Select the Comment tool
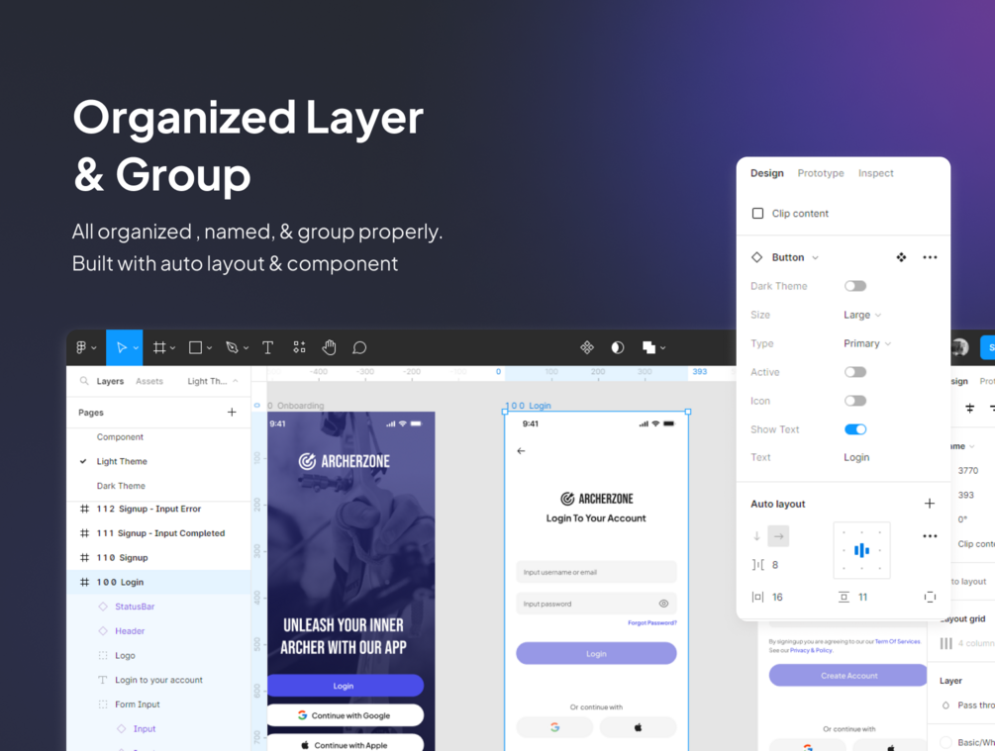 point(359,347)
